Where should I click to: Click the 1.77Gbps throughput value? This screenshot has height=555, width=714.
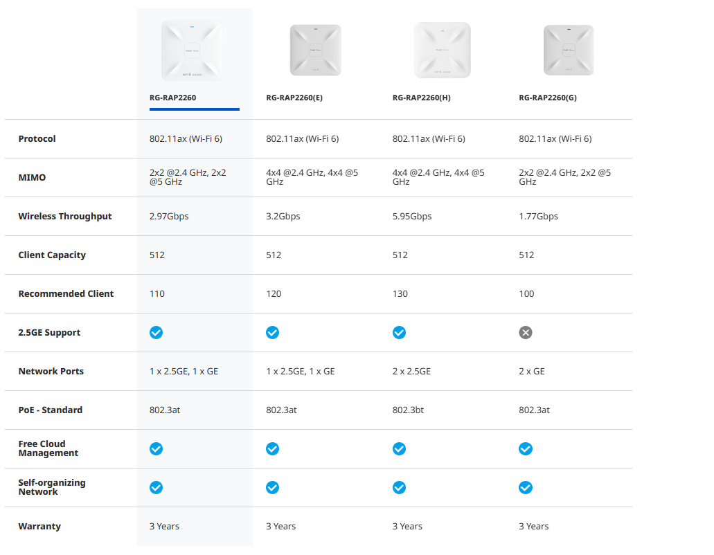click(538, 217)
